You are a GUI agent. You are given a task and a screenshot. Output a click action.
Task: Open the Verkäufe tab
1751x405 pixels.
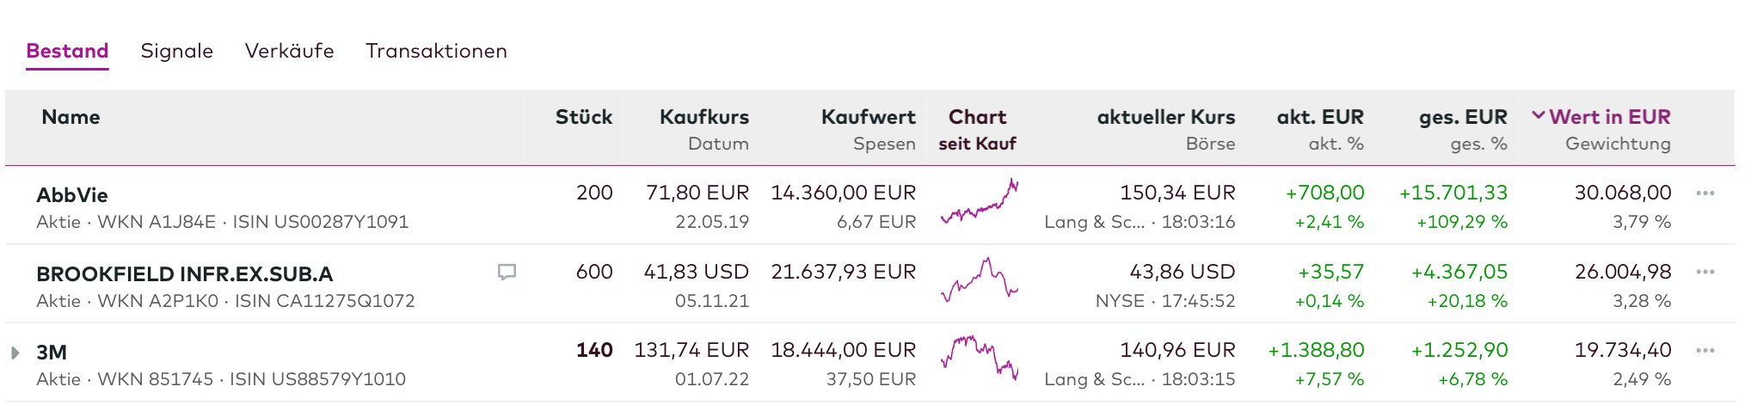(x=289, y=51)
